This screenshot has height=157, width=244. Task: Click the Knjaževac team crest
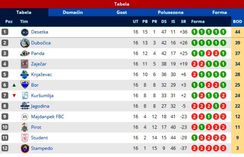tap(25, 75)
